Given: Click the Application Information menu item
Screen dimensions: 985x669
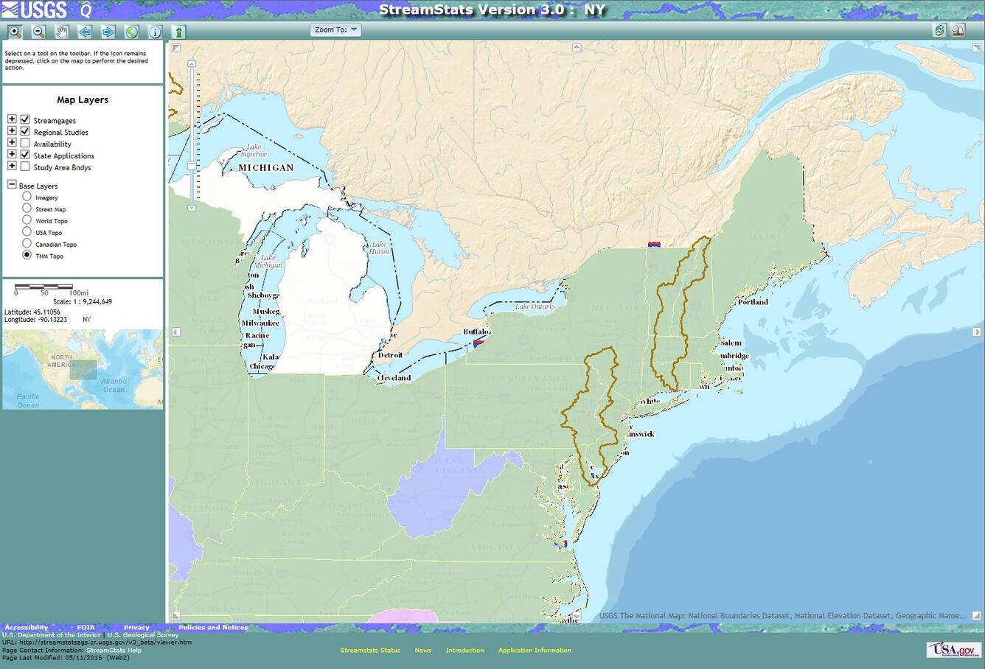Looking at the screenshot, I should (535, 650).
